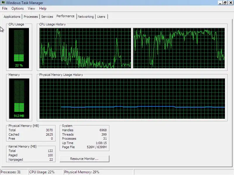Close the Windows Task Manager window
This screenshot has width=234, height=175.
(x=230, y=3)
